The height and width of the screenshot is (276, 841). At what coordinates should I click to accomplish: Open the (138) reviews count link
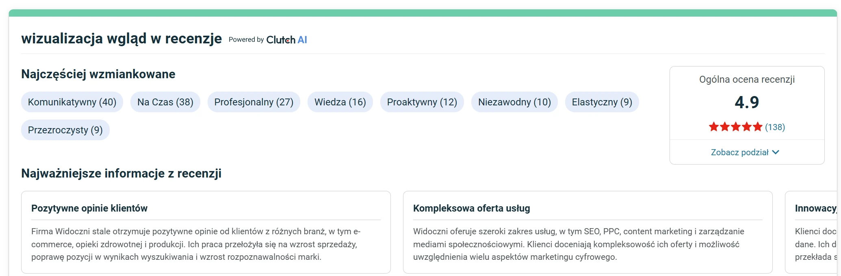click(775, 127)
